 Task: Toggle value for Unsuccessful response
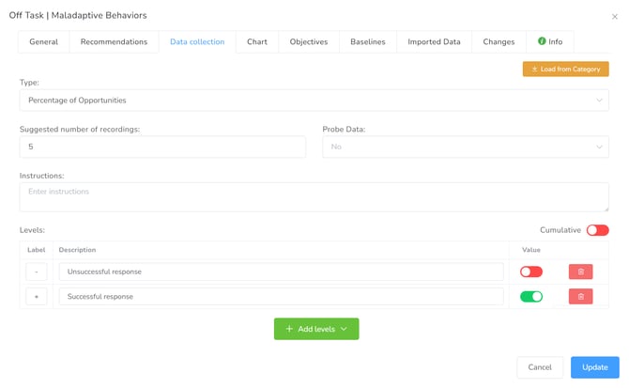(x=531, y=272)
